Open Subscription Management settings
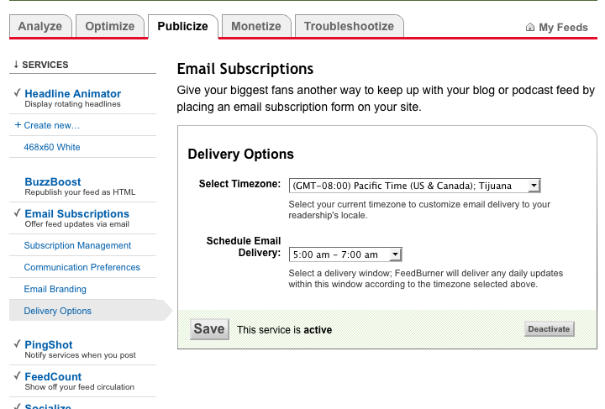The image size is (605, 409). (x=77, y=245)
